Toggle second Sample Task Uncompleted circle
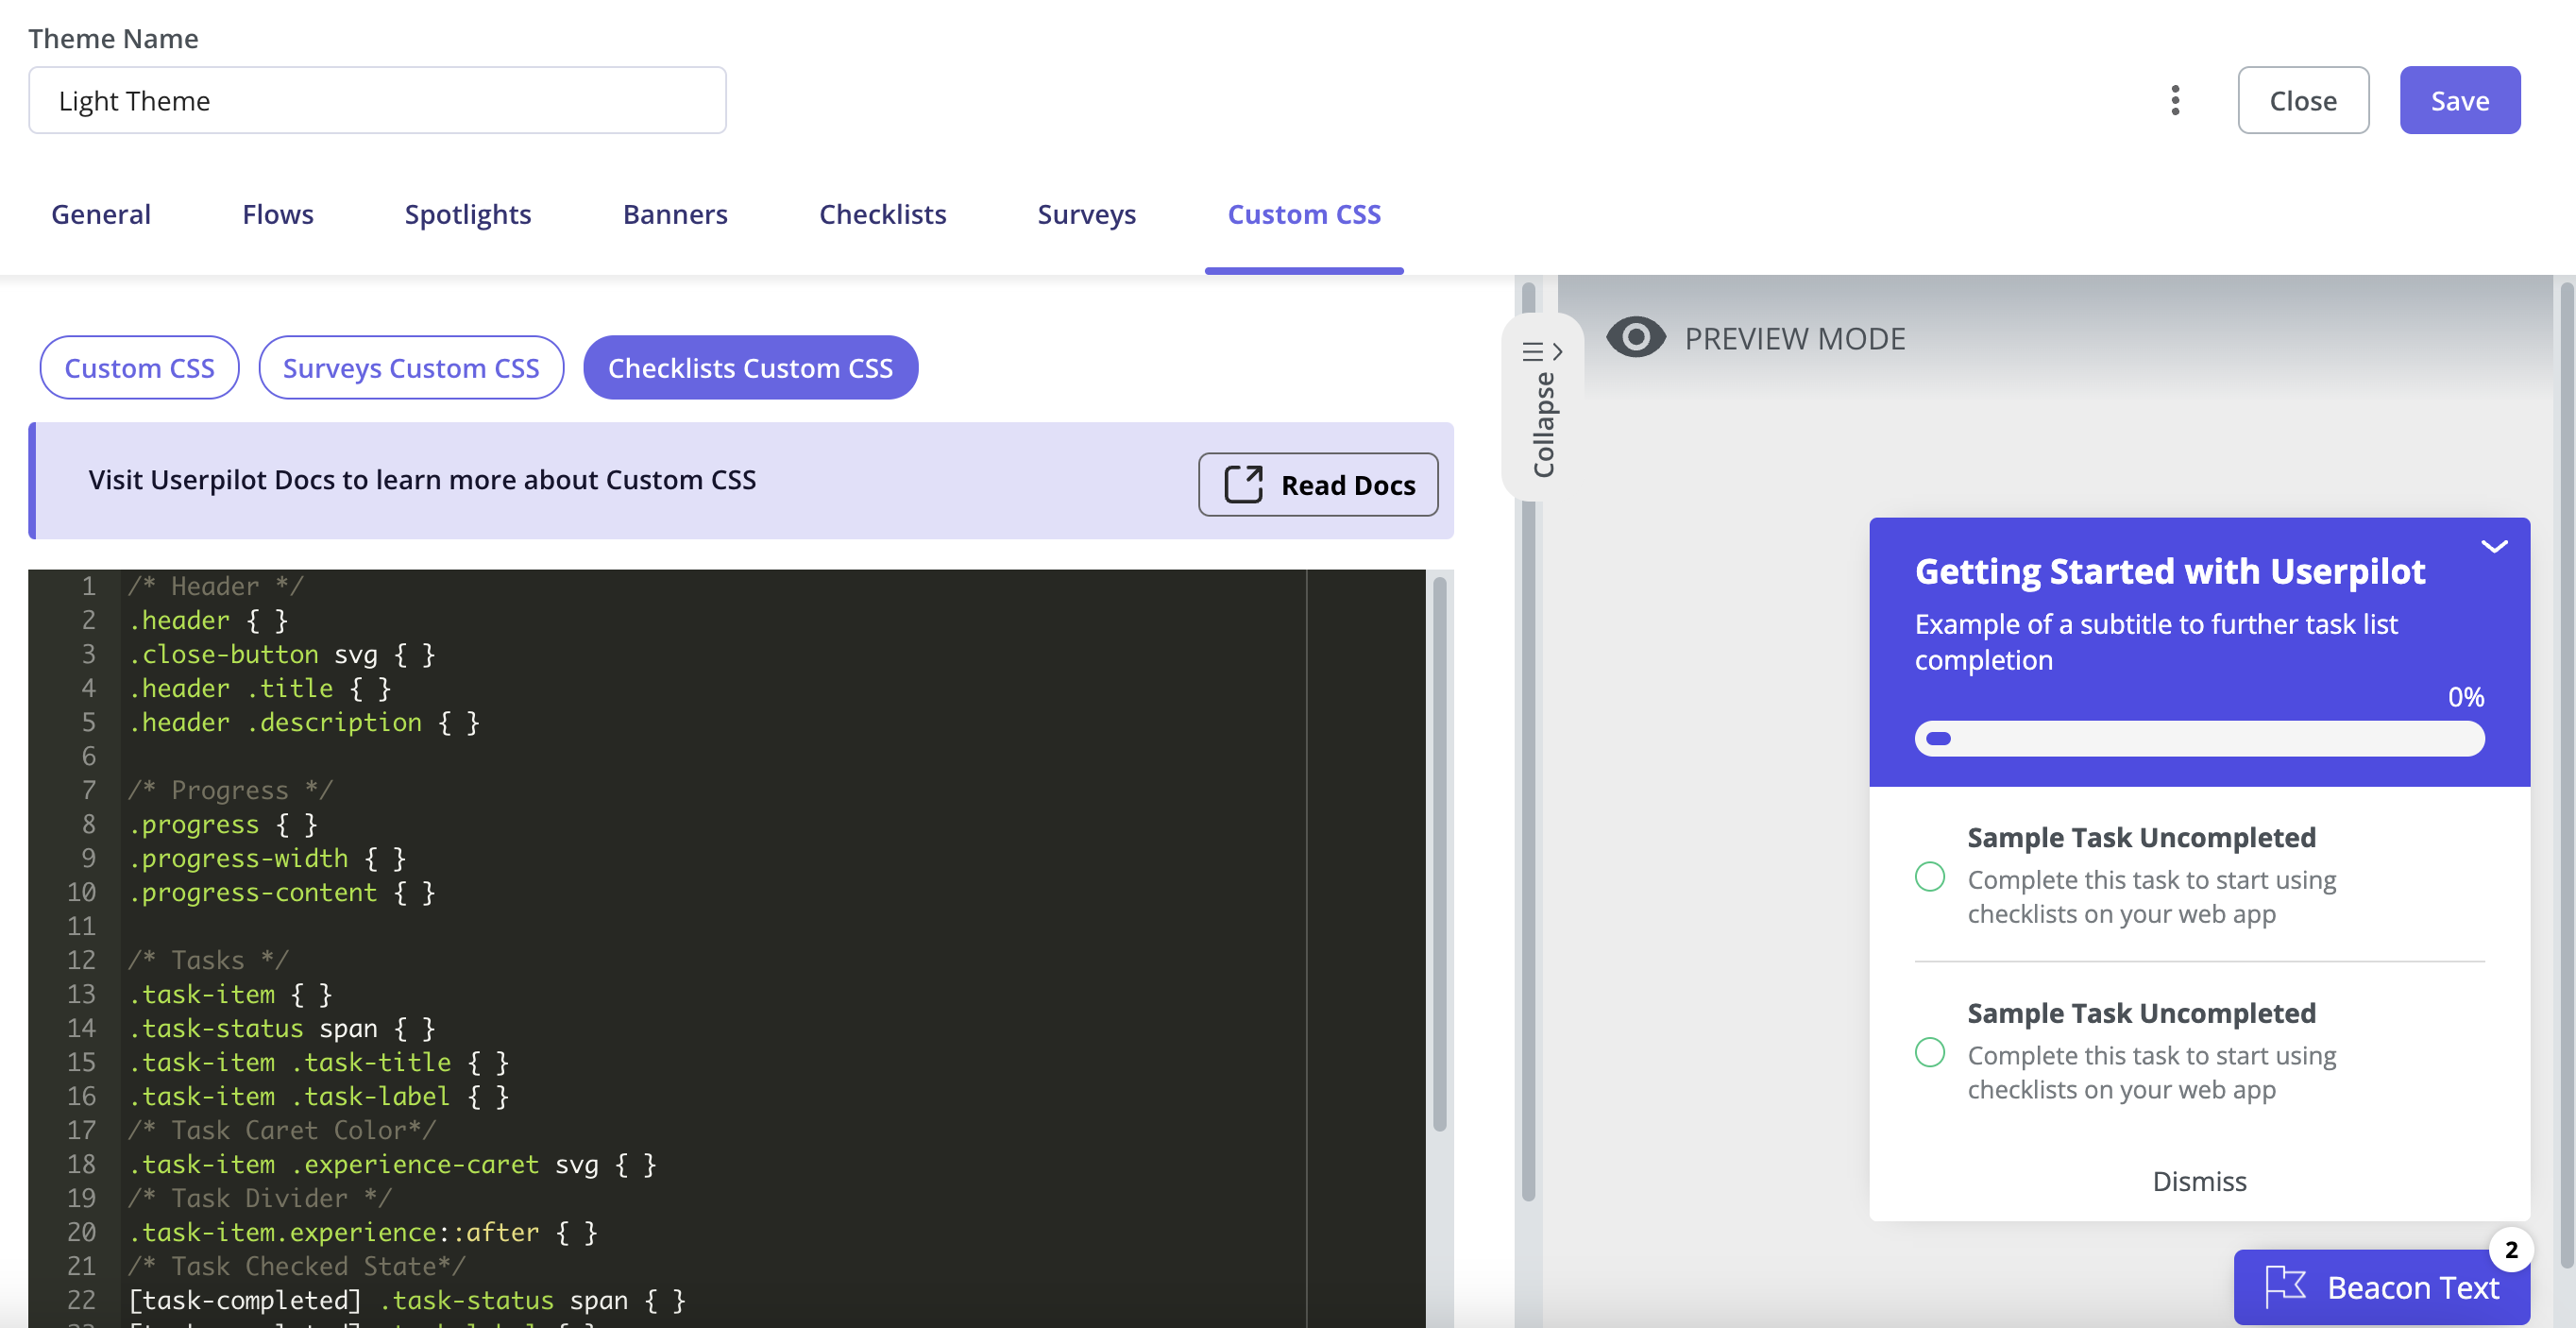2576x1328 pixels. coord(1929,1052)
